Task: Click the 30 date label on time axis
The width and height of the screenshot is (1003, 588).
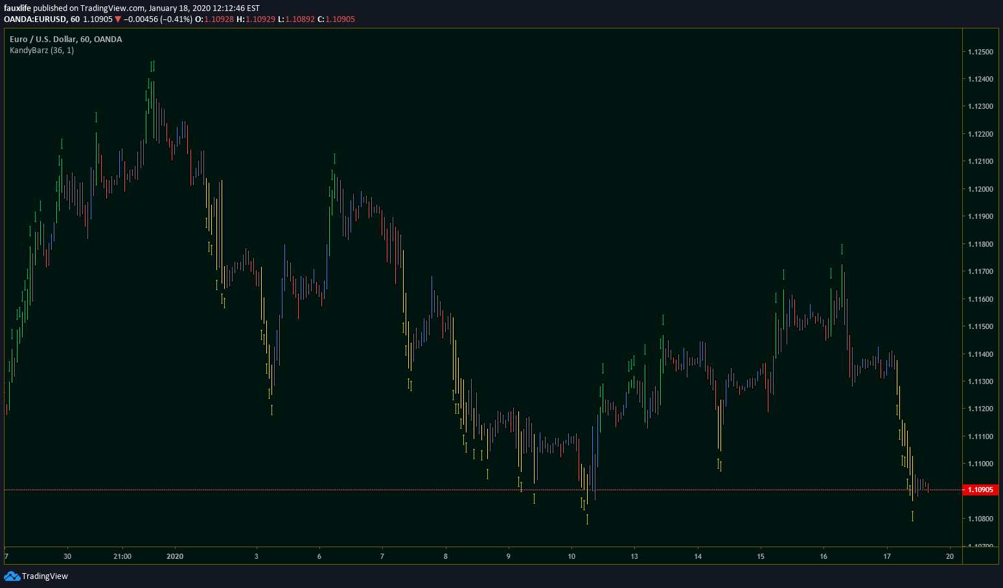Action: point(67,556)
